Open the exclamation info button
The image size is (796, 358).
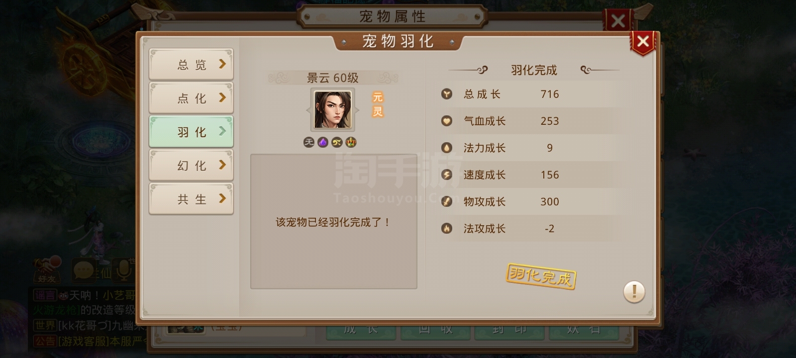[634, 292]
